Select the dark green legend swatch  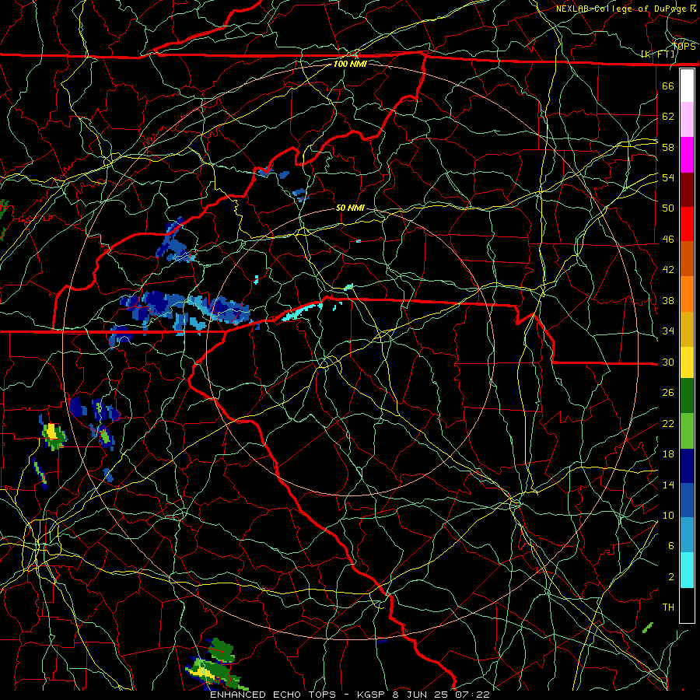coord(687,395)
